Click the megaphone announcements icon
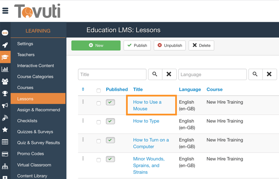Screen dimensions: 279x179 pyautogui.click(x=5, y=106)
